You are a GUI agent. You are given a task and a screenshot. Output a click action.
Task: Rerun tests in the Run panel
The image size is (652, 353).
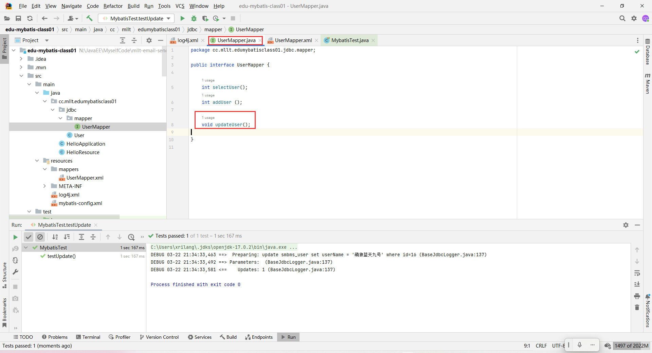[x=15, y=237]
